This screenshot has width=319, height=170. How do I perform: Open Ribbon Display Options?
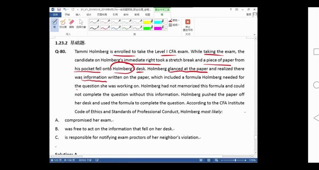pos(236,10)
